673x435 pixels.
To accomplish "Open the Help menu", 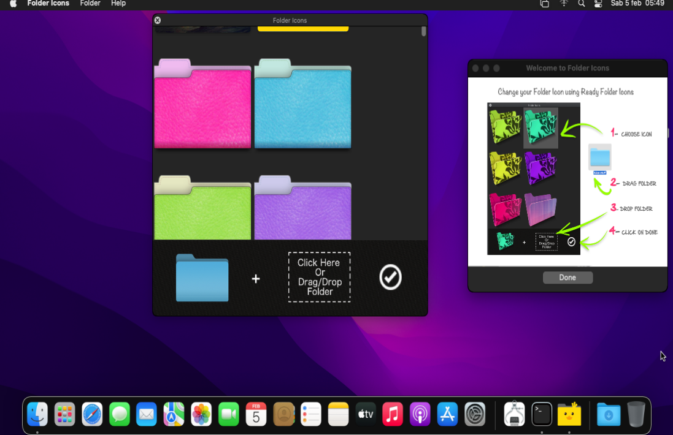I will tap(118, 4).
